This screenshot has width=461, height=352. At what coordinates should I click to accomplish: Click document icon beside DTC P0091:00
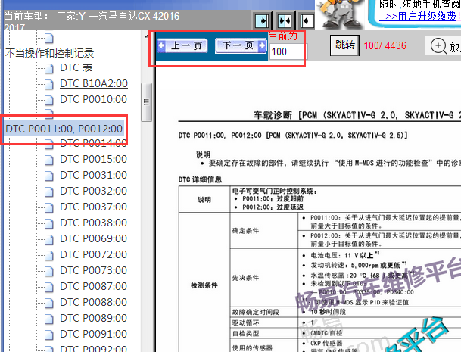point(49,335)
